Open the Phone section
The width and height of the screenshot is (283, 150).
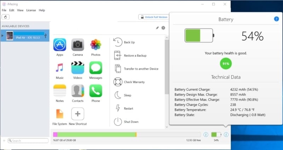(x=96, y=93)
